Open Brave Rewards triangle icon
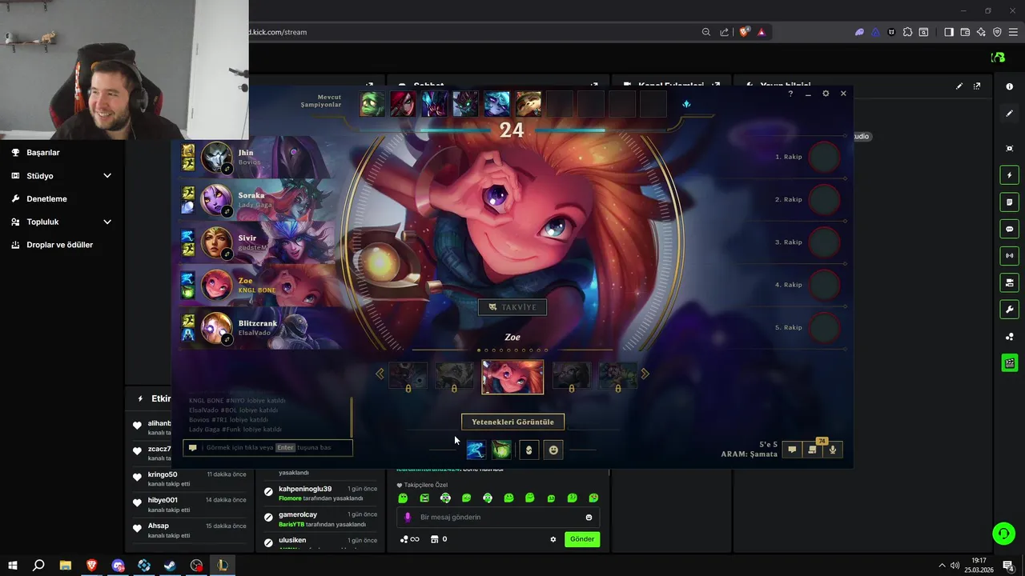 761,32
